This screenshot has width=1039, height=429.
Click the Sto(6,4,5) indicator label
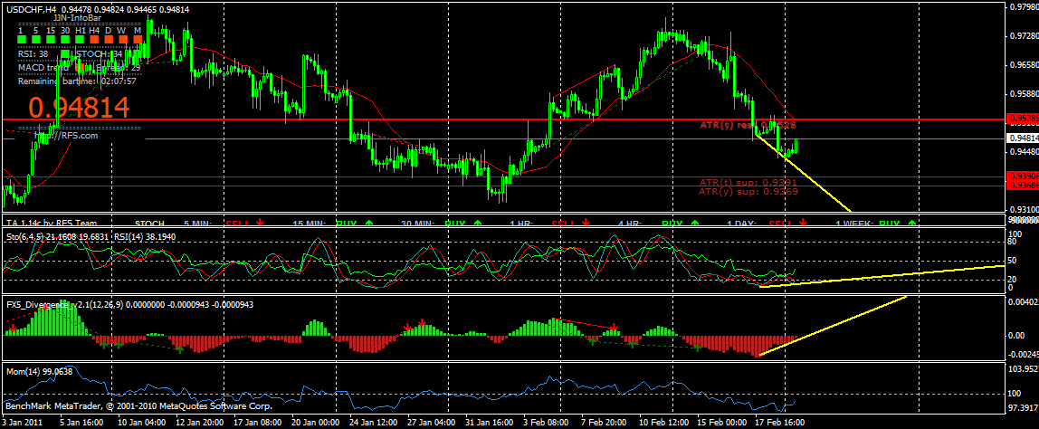pyautogui.click(x=92, y=236)
